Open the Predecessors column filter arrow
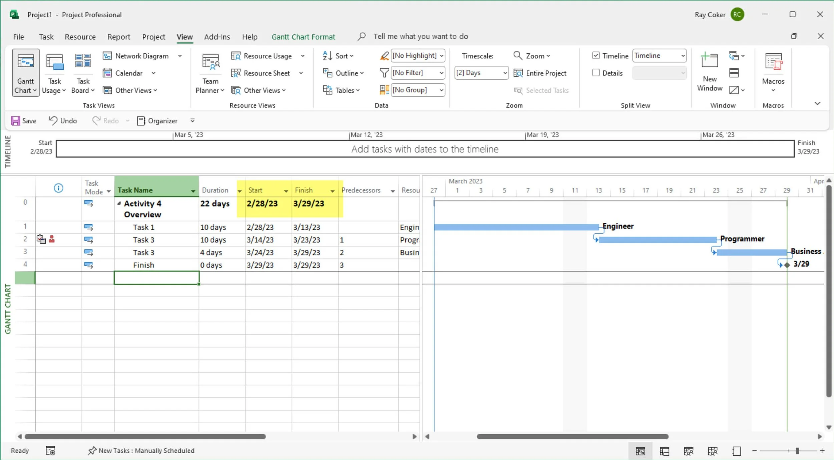 (x=393, y=191)
